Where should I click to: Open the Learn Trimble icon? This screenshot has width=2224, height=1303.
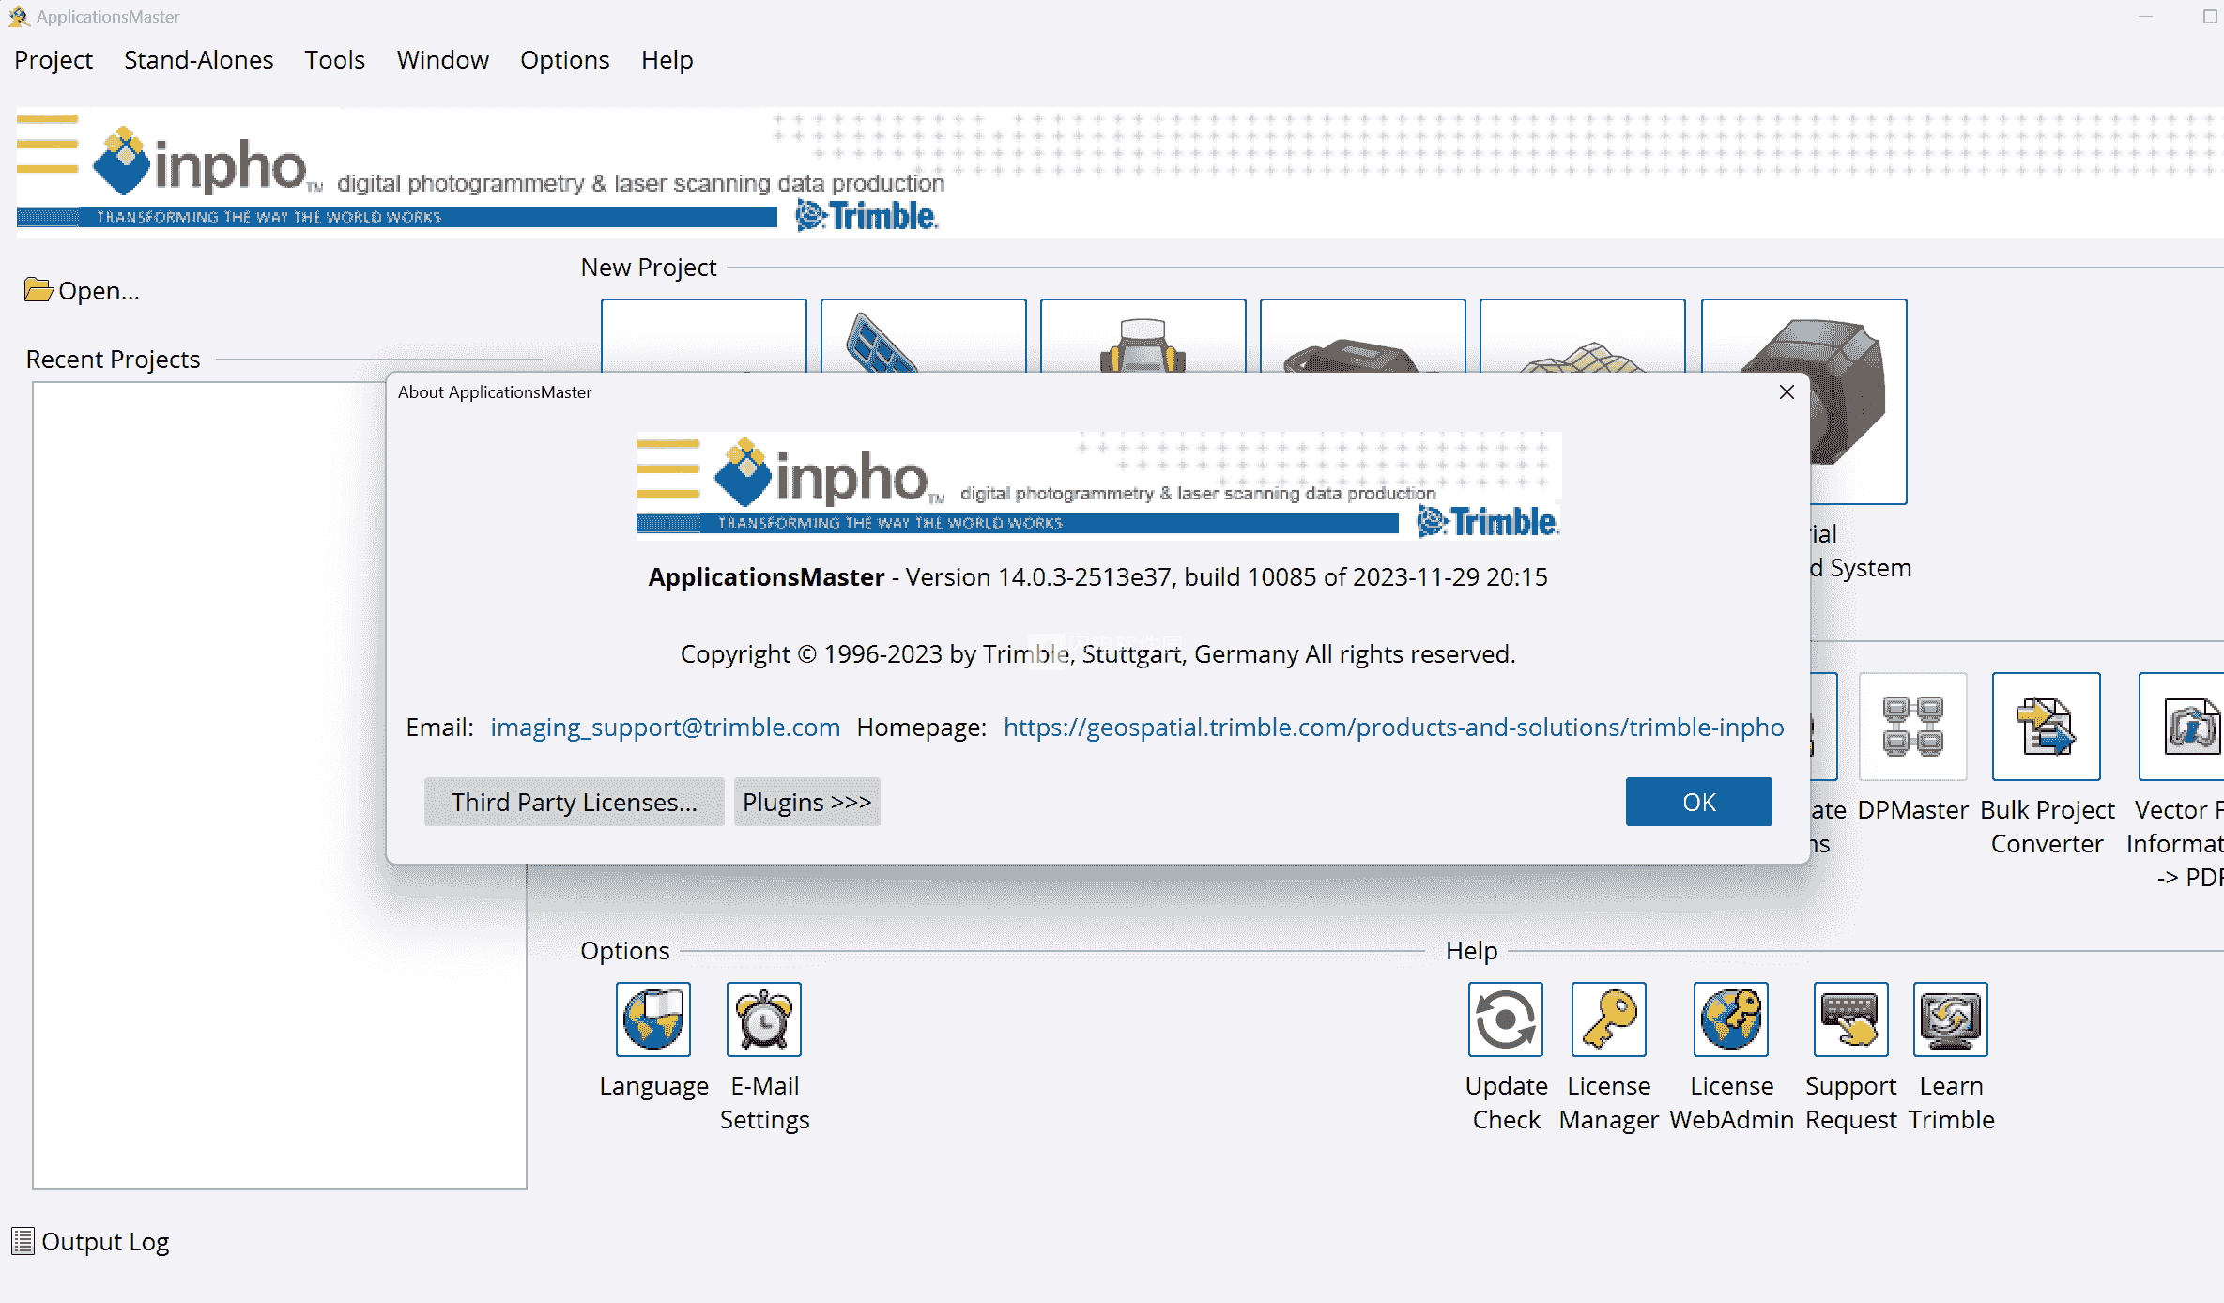tap(1950, 1019)
